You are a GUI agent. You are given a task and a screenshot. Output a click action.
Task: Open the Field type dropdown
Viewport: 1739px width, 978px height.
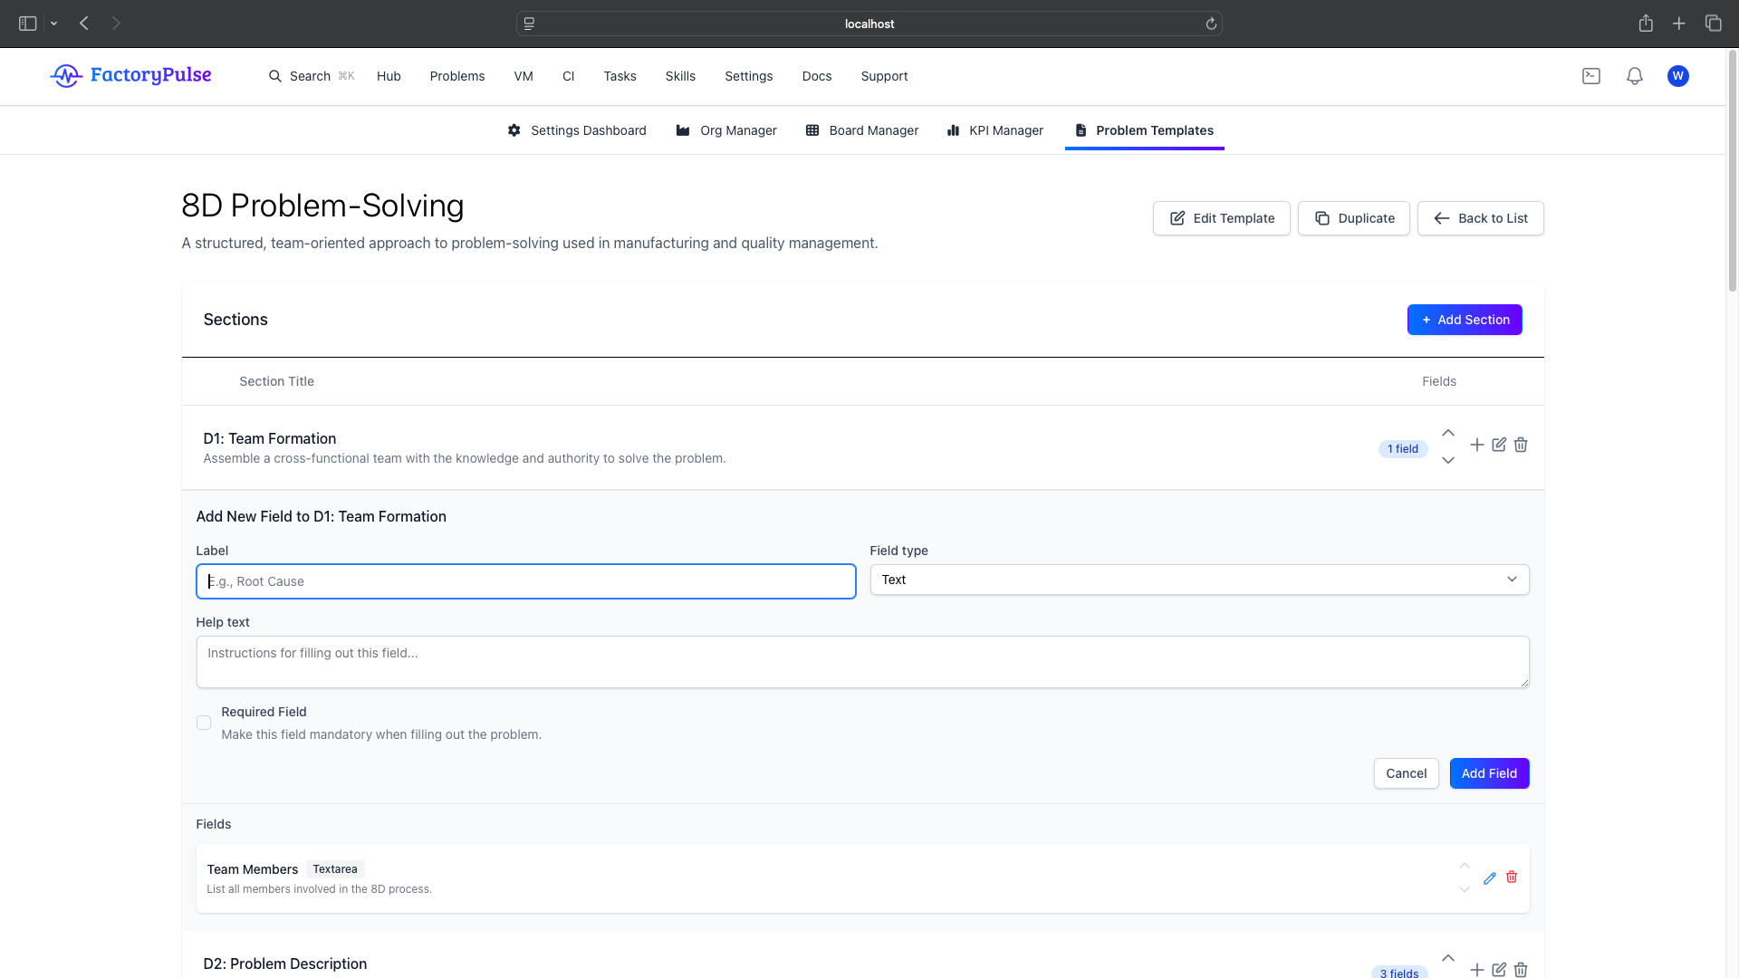[x=1199, y=580]
